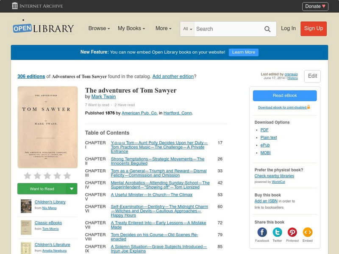The image size is (339, 254).
Task: Open the Embed sharing option
Action: [308, 232]
